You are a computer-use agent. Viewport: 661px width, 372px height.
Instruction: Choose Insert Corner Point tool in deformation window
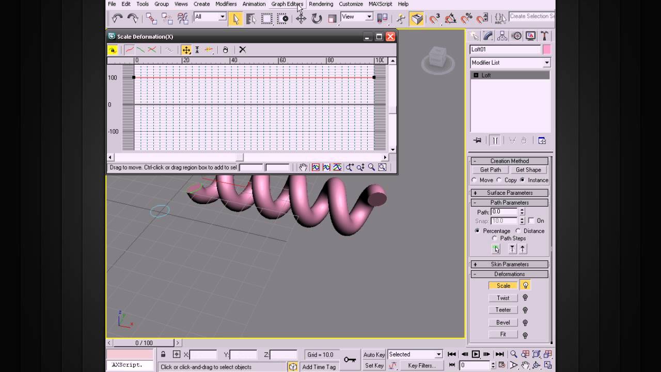pyautogui.click(x=209, y=50)
